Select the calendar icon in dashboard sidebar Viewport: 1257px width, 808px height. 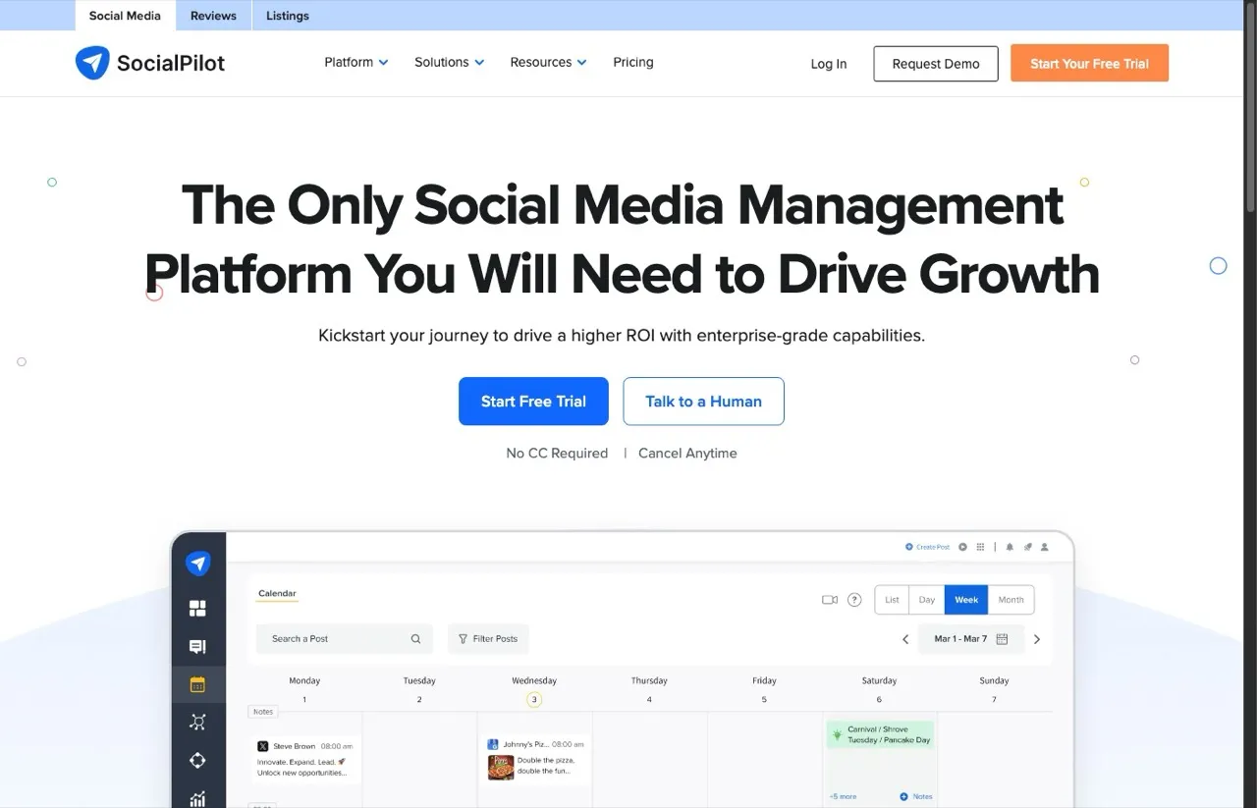click(x=197, y=684)
